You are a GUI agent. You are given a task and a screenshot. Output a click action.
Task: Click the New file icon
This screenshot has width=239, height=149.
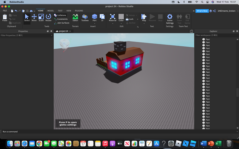click(x=12, y=11)
